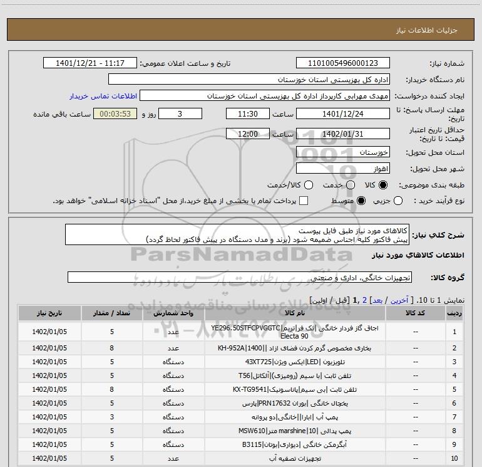Click the response deadline date 1401/12/24
This screenshot has height=467, width=482.
click(343, 113)
